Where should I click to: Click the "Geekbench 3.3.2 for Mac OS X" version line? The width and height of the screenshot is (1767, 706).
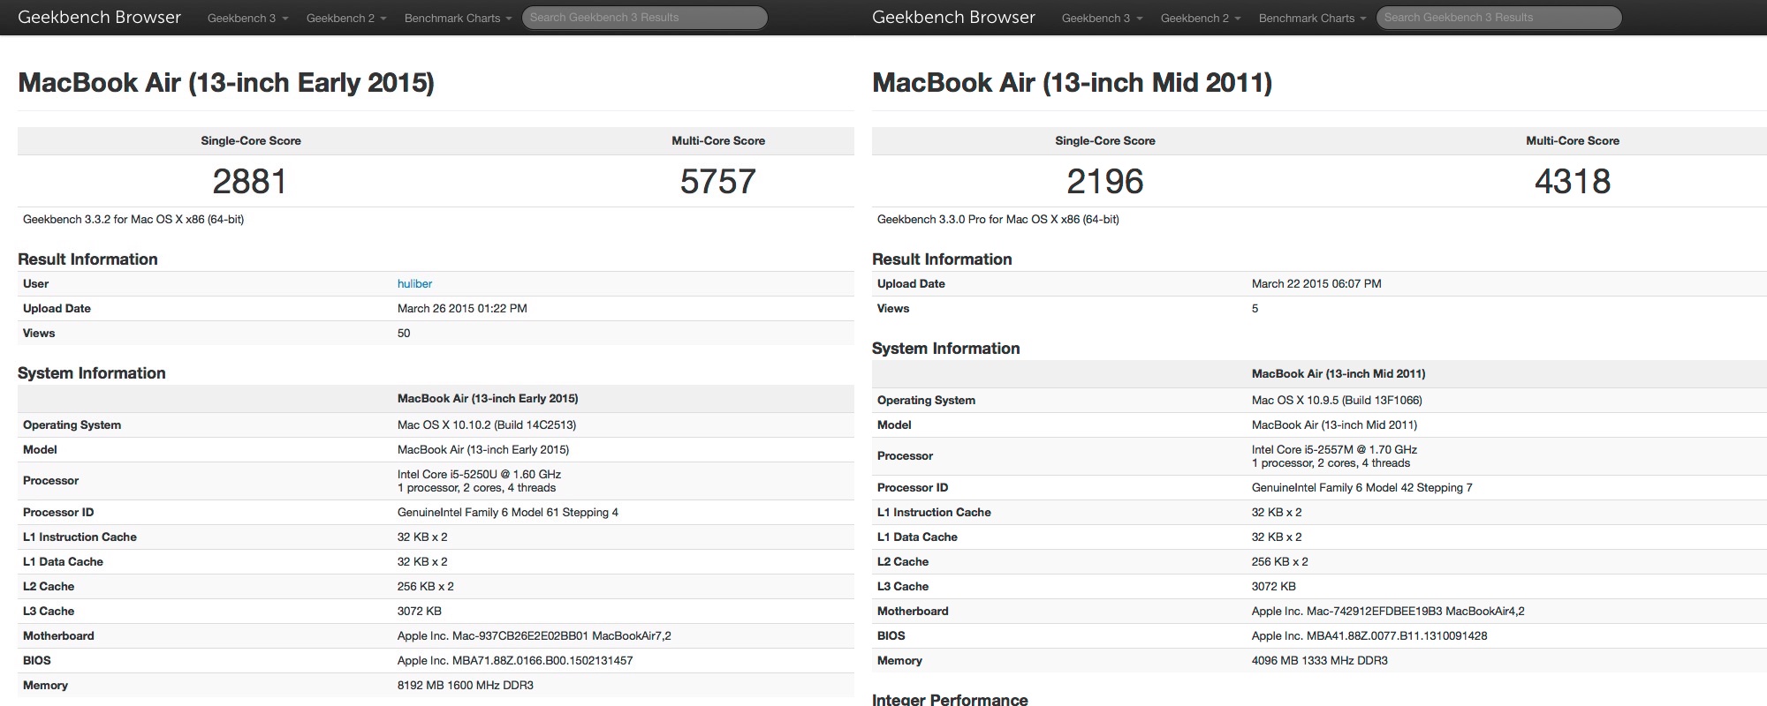133,219
